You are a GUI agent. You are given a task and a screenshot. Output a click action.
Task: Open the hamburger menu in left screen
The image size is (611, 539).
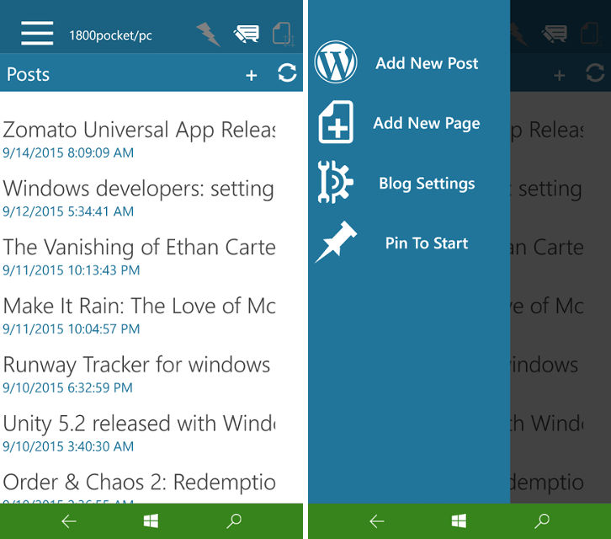pyautogui.click(x=37, y=34)
